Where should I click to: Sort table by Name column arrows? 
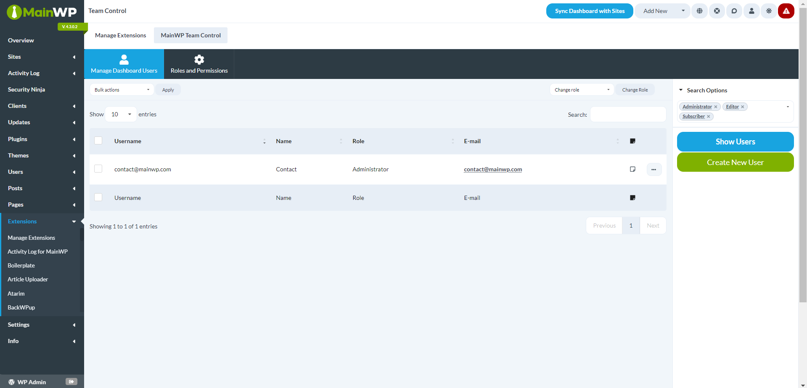click(x=341, y=142)
